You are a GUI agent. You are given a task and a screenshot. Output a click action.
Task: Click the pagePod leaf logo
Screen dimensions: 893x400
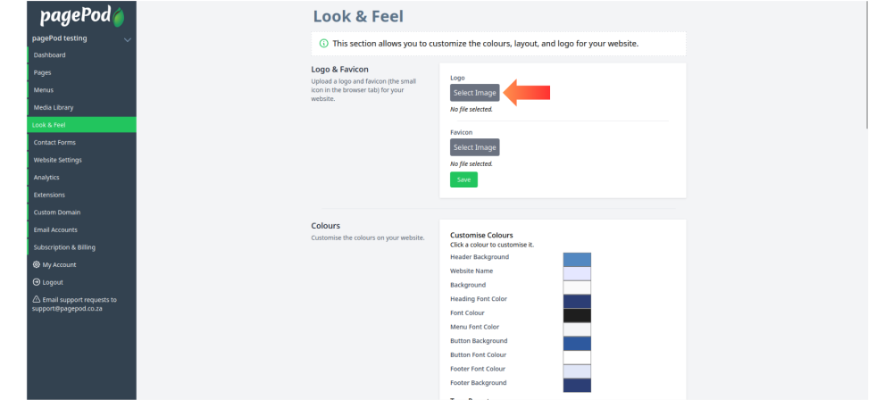pos(82,17)
